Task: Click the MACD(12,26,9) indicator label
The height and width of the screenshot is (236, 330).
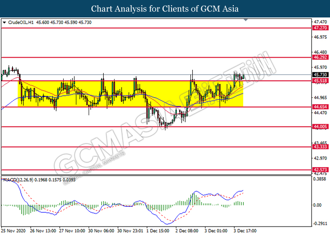Action: click(18, 180)
